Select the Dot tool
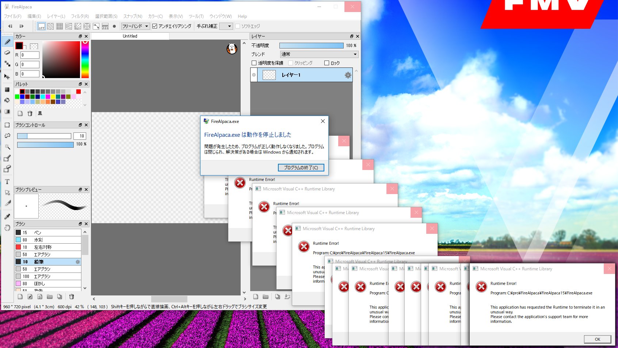This screenshot has height=348, width=618. pyautogui.click(x=7, y=64)
